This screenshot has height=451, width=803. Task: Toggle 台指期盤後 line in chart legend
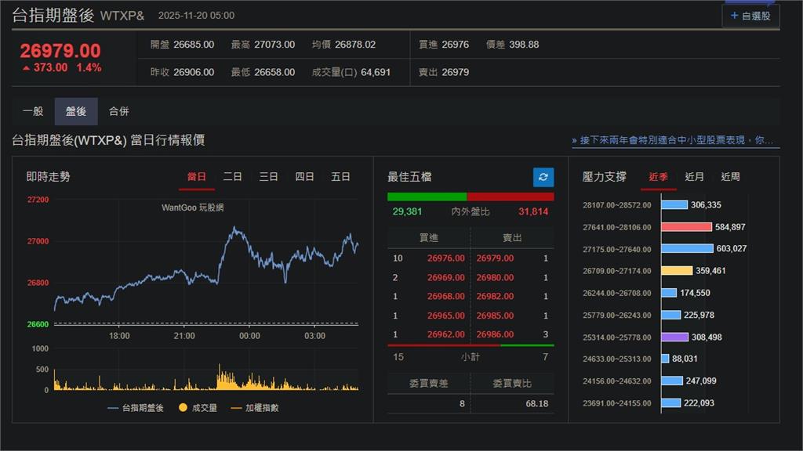[136, 408]
